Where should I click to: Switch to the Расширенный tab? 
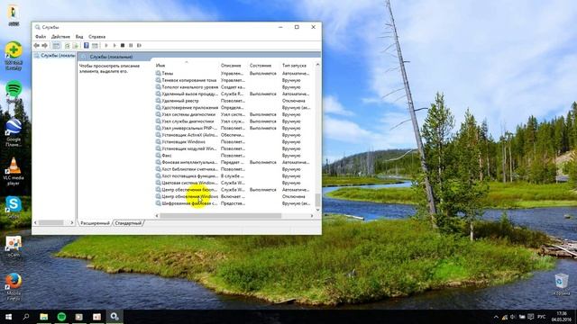point(95,223)
